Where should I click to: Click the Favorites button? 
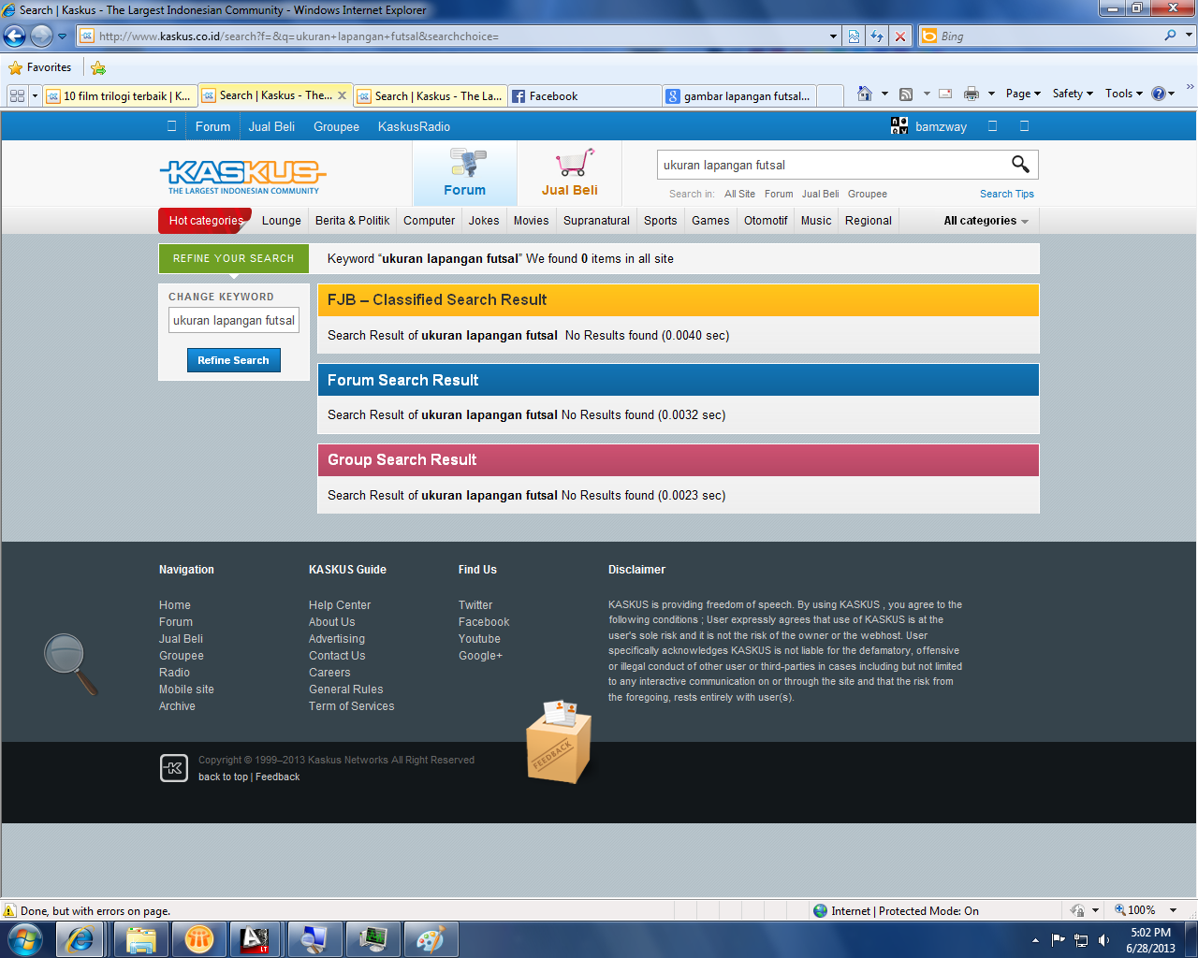click(40, 67)
